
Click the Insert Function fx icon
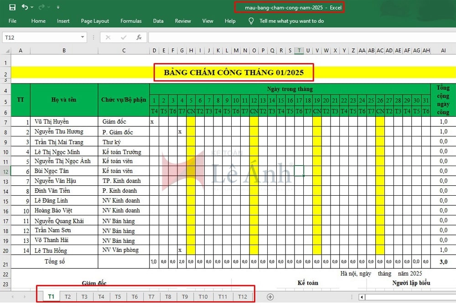click(x=139, y=37)
